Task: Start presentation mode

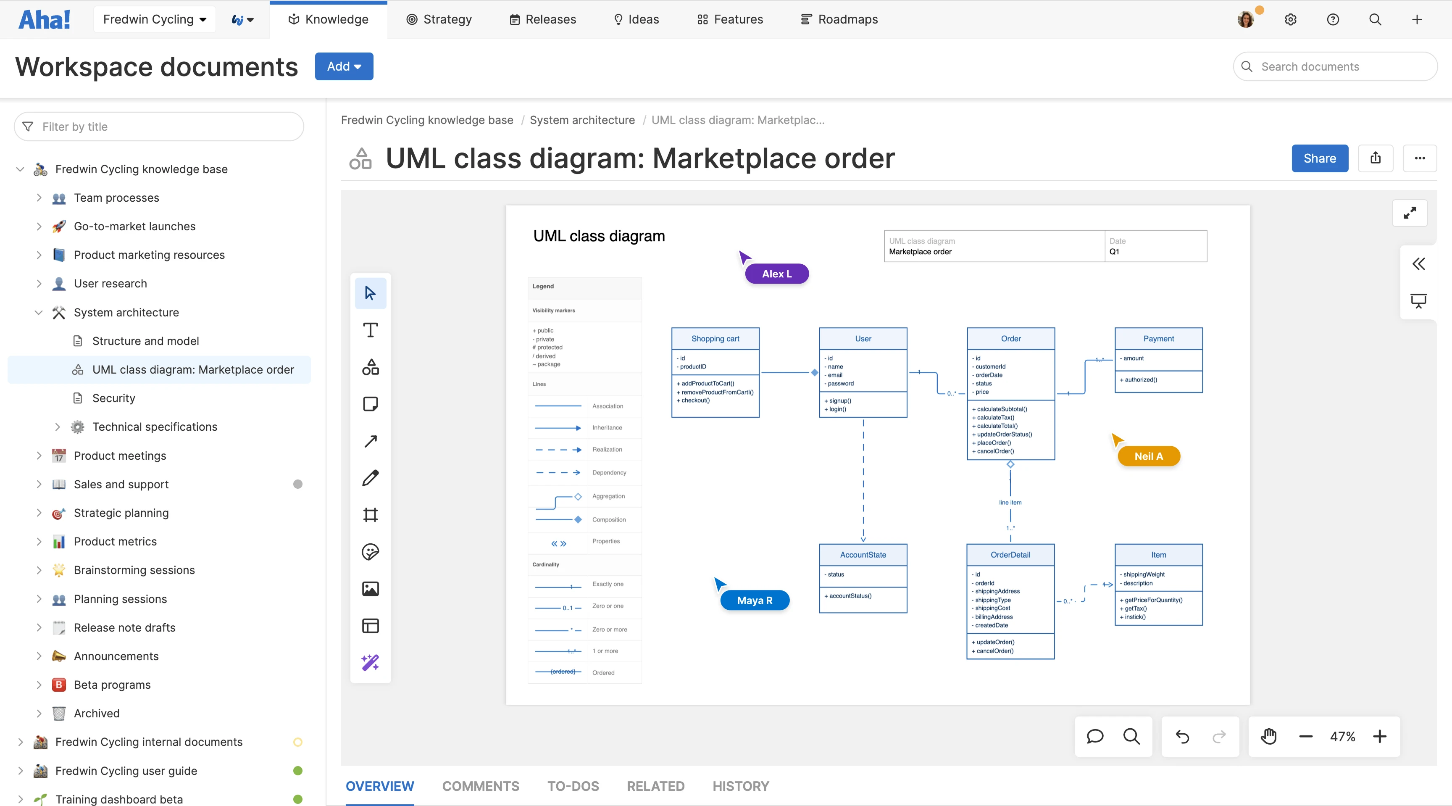Action: 1418,300
